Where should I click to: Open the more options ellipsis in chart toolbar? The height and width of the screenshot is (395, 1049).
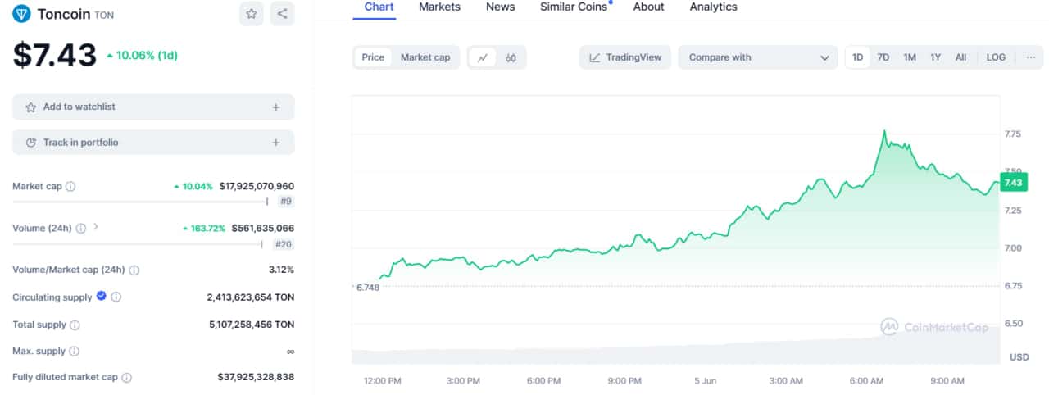pyautogui.click(x=1030, y=57)
